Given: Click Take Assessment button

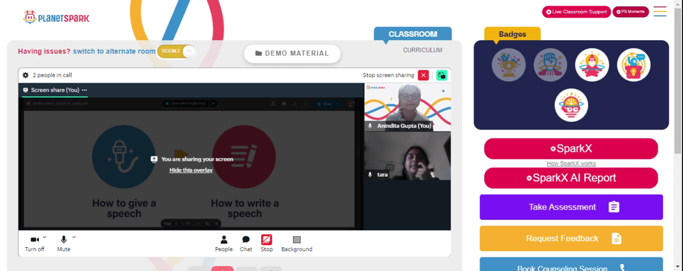Looking at the screenshot, I should coord(572,207).
